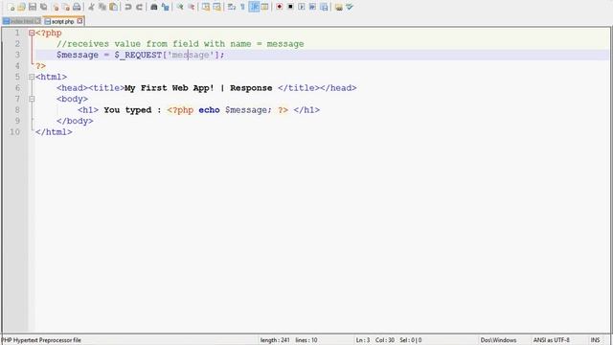This screenshot has height=345, width=613.
Task: Click 'lines : 10' in status bar
Action: click(x=306, y=340)
